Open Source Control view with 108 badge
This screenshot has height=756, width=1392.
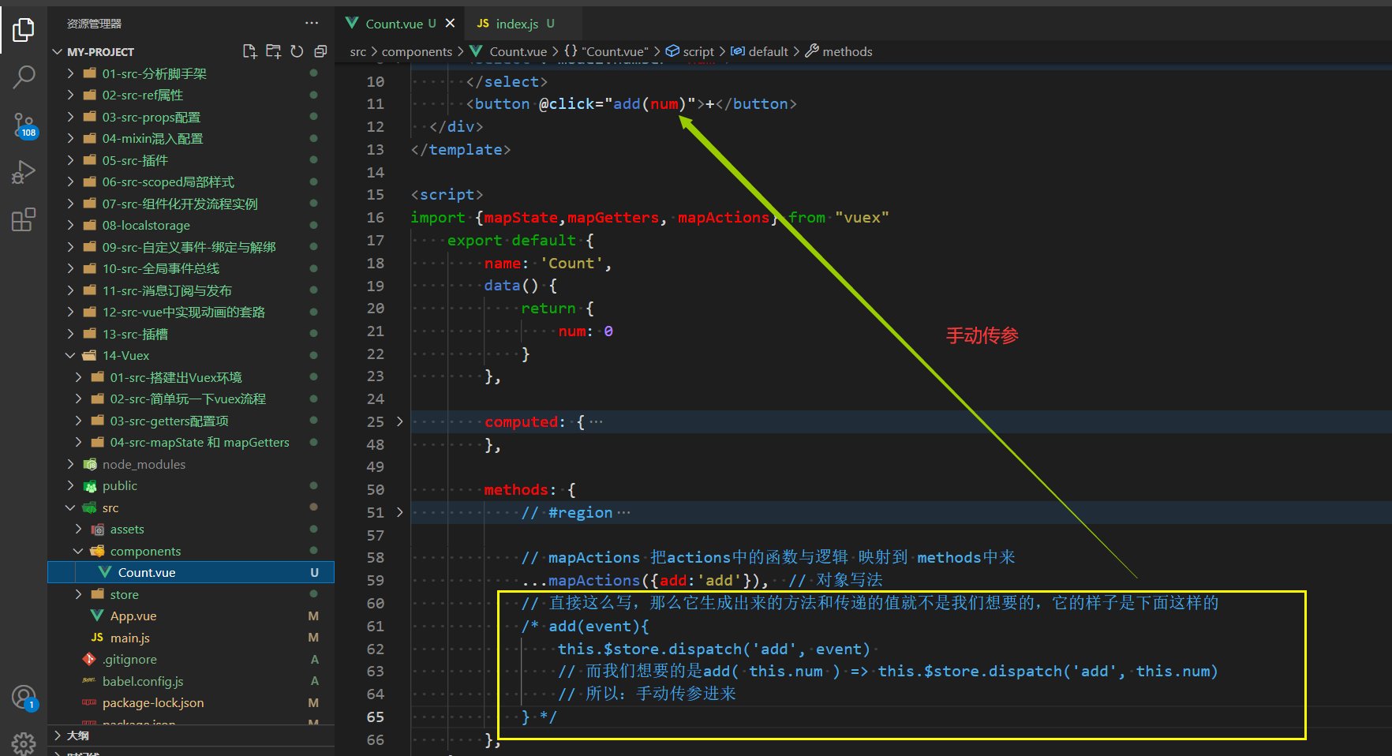pos(24,125)
